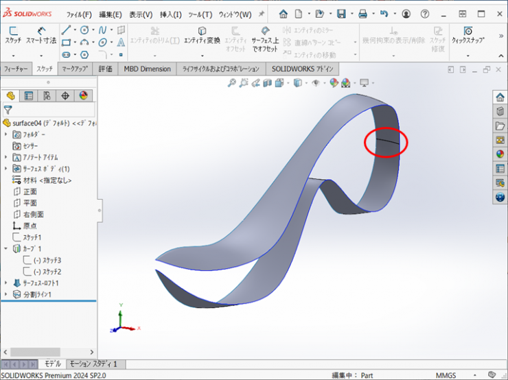Collapse the カーブ1 tree node
Viewport: 508px width, 380px height.
click(6, 248)
